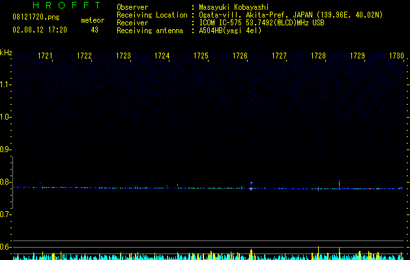Click the 1721 time axis marker
The height and width of the screenshot is (260, 410).
click(45, 56)
